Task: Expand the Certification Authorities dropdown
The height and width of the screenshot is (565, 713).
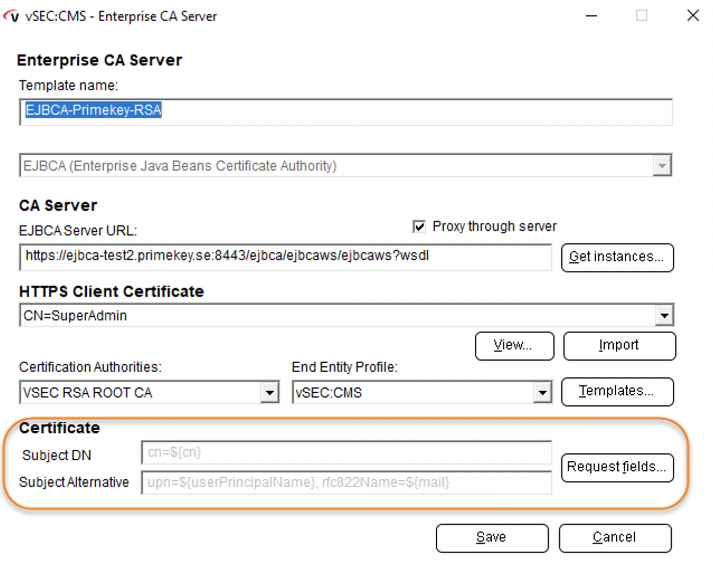Action: 270,393
